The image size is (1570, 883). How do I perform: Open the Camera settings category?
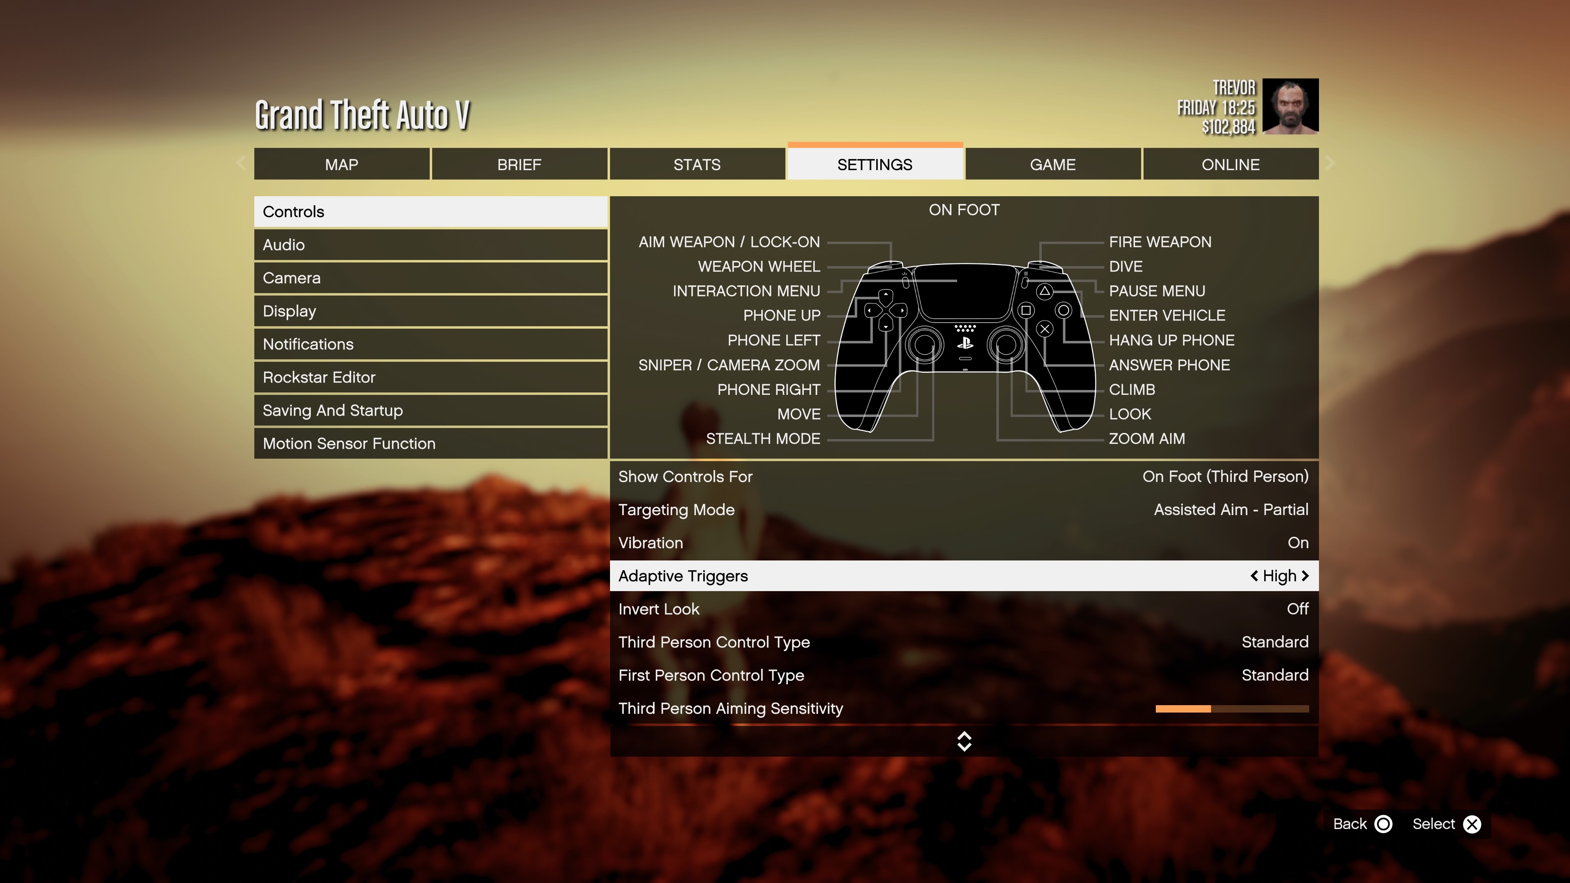coord(430,278)
